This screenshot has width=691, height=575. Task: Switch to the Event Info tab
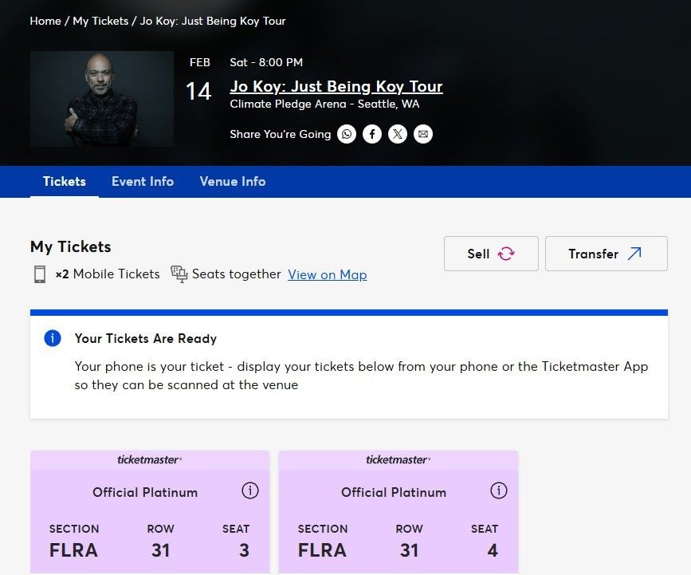pos(143,181)
